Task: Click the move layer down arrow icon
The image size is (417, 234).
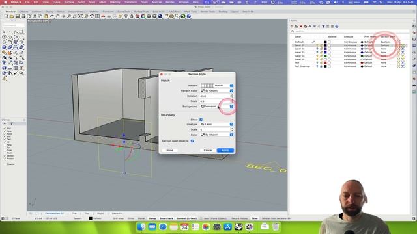Action: pyautogui.click(x=314, y=26)
